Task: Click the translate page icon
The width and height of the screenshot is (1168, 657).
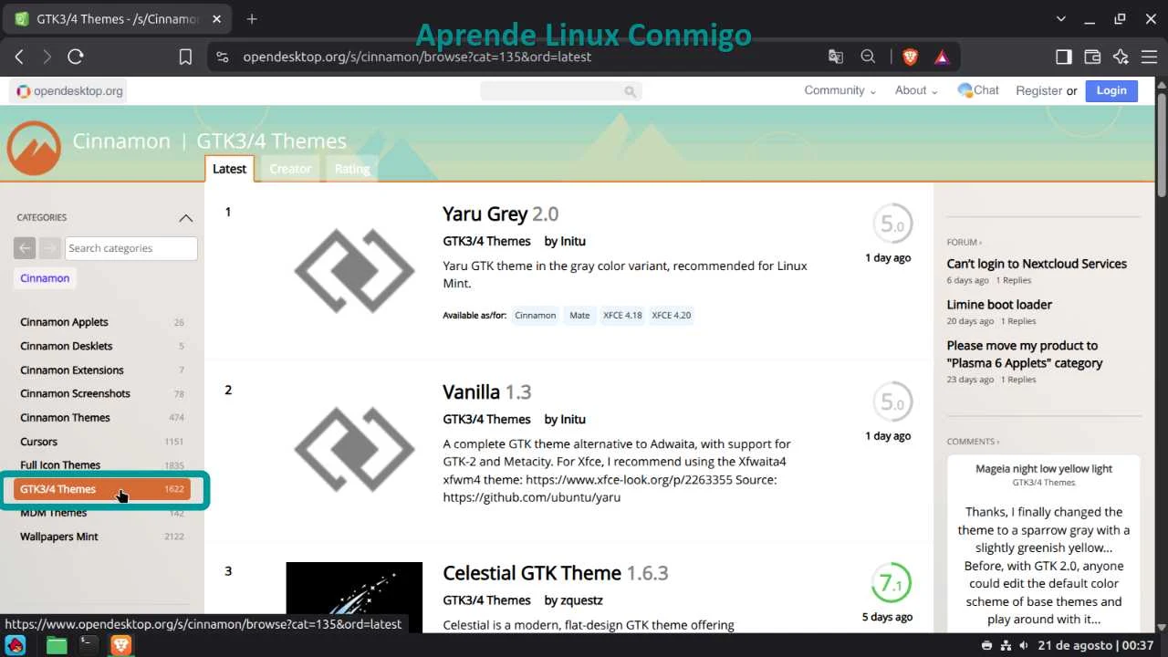Action: pos(836,57)
